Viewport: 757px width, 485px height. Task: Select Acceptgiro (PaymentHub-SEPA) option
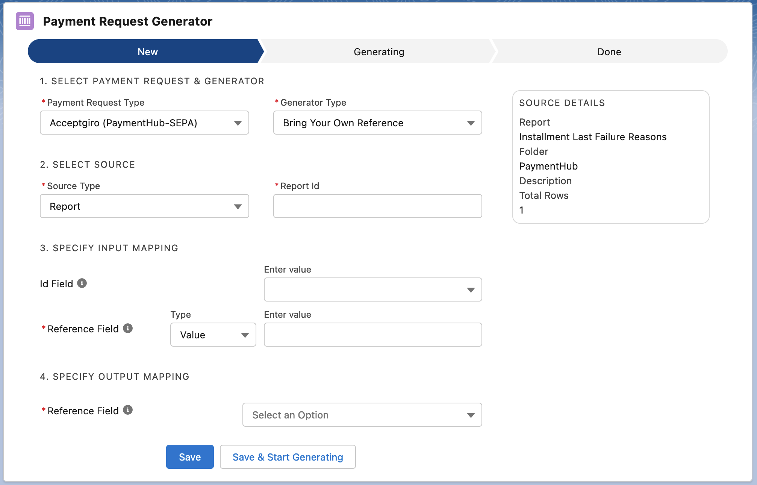coord(124,123)
